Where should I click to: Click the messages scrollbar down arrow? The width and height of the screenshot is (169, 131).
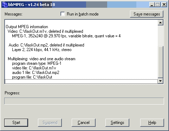pos(161,81)
